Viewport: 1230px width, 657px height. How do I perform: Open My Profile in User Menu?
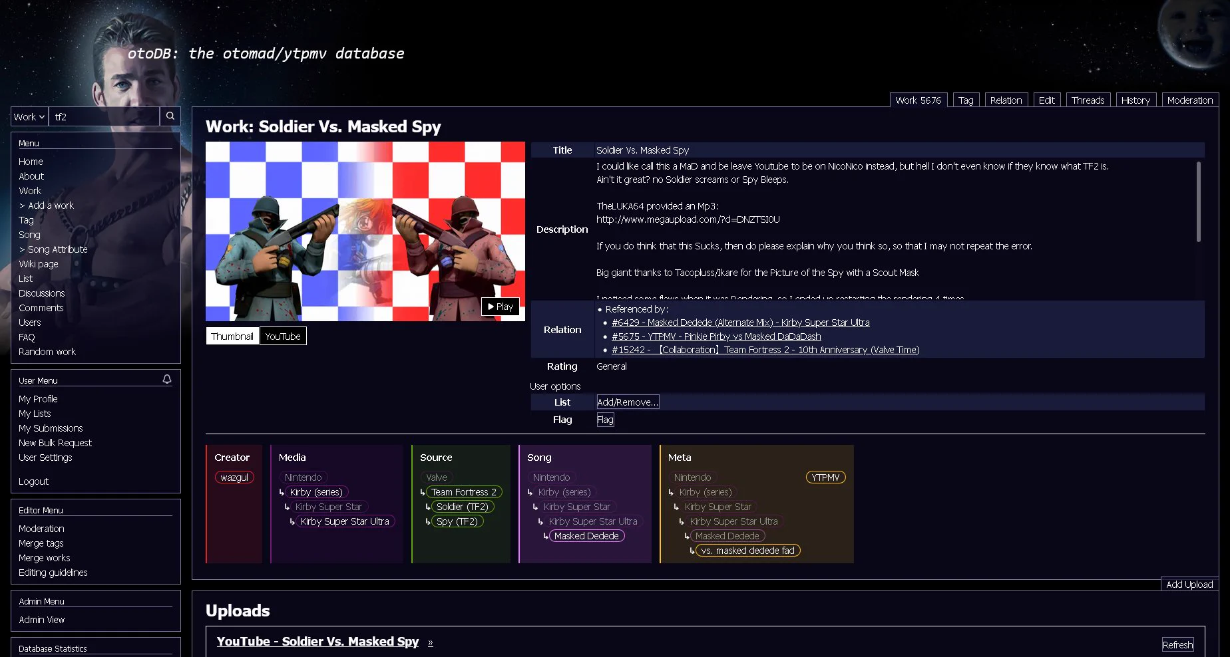point(38,399)
